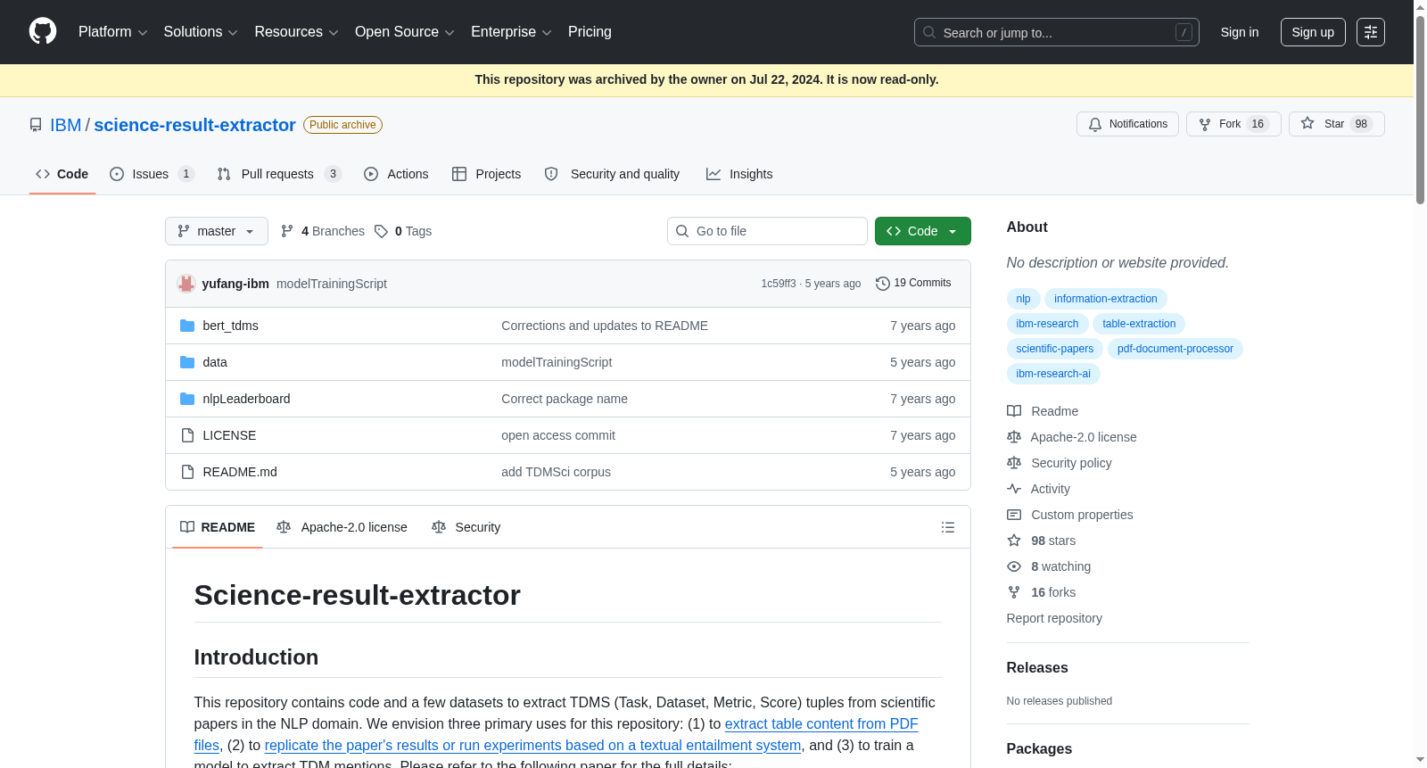Click the data folder icon
Viewport: 1427px width, 768px height.
[187, 362]
